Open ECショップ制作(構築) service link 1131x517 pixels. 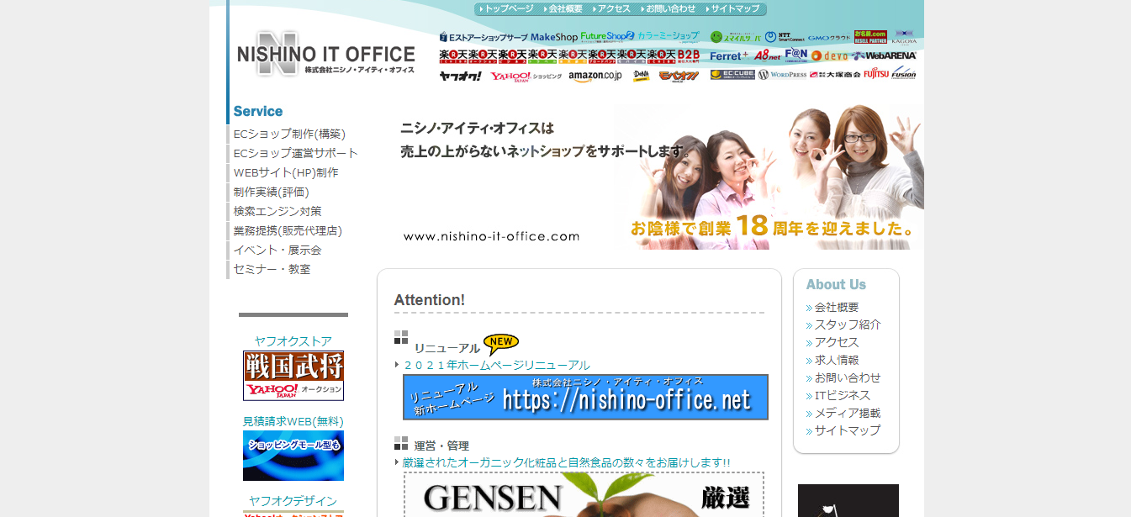coord(289,134)
